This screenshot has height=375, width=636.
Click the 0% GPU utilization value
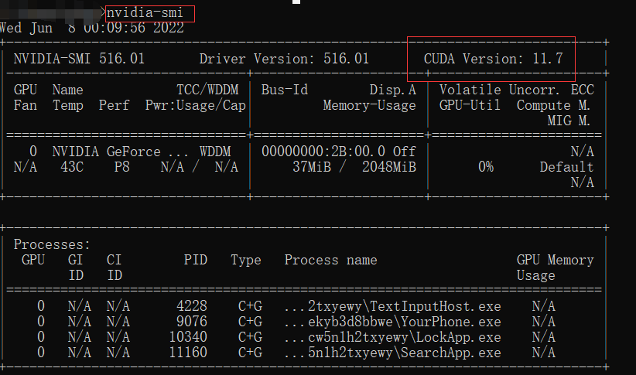(485, 167)
